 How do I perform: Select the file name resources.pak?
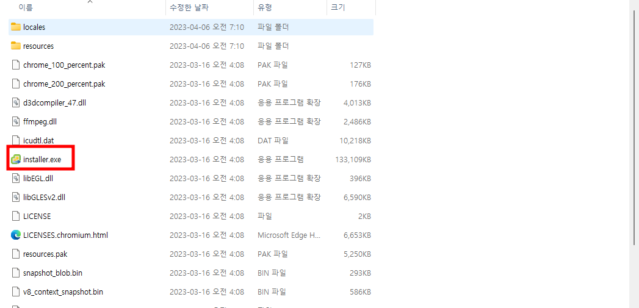point(45,254)
